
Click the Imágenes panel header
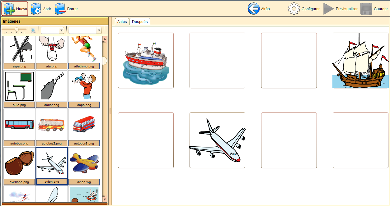[x=55, y=21]
